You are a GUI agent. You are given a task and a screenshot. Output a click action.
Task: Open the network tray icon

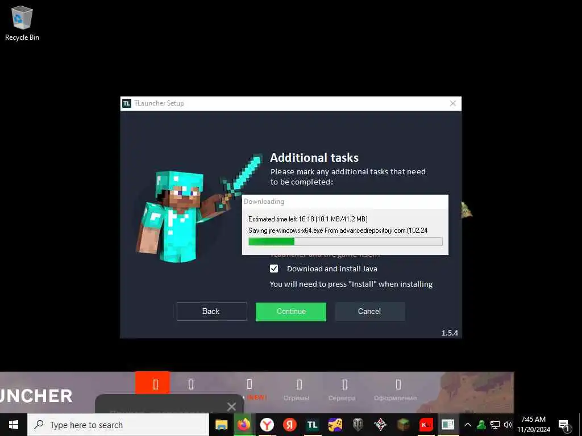[x=495, y=425]
